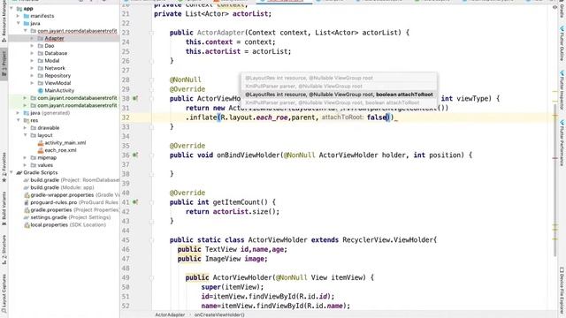Click the Gradle Scripts elephant icon
This screenshot has height=318, width=566.
coord(19,172)
